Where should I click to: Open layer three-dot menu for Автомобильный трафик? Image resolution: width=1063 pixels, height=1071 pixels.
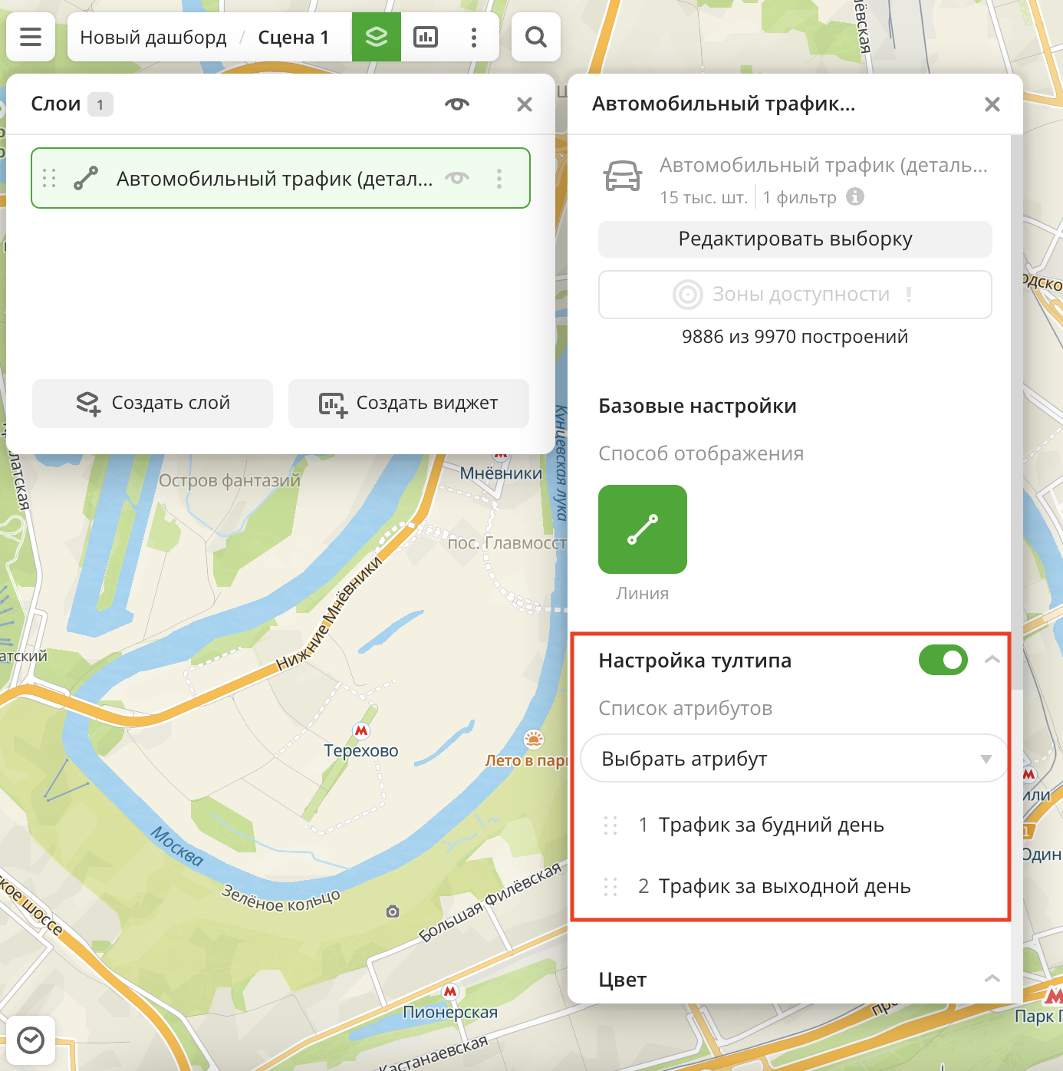pyautogui.click(x=499, y=179)
